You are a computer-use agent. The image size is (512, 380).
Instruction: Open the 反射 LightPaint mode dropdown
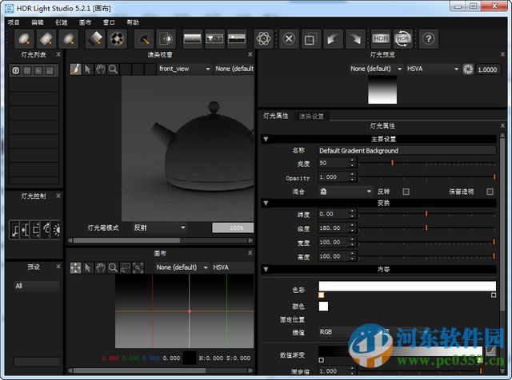pyautogui.click(x=160, y=228)
